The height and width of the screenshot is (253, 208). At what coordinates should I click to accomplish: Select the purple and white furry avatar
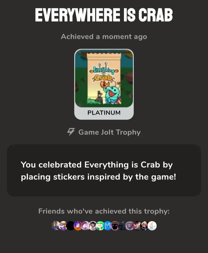click(63, 226)
